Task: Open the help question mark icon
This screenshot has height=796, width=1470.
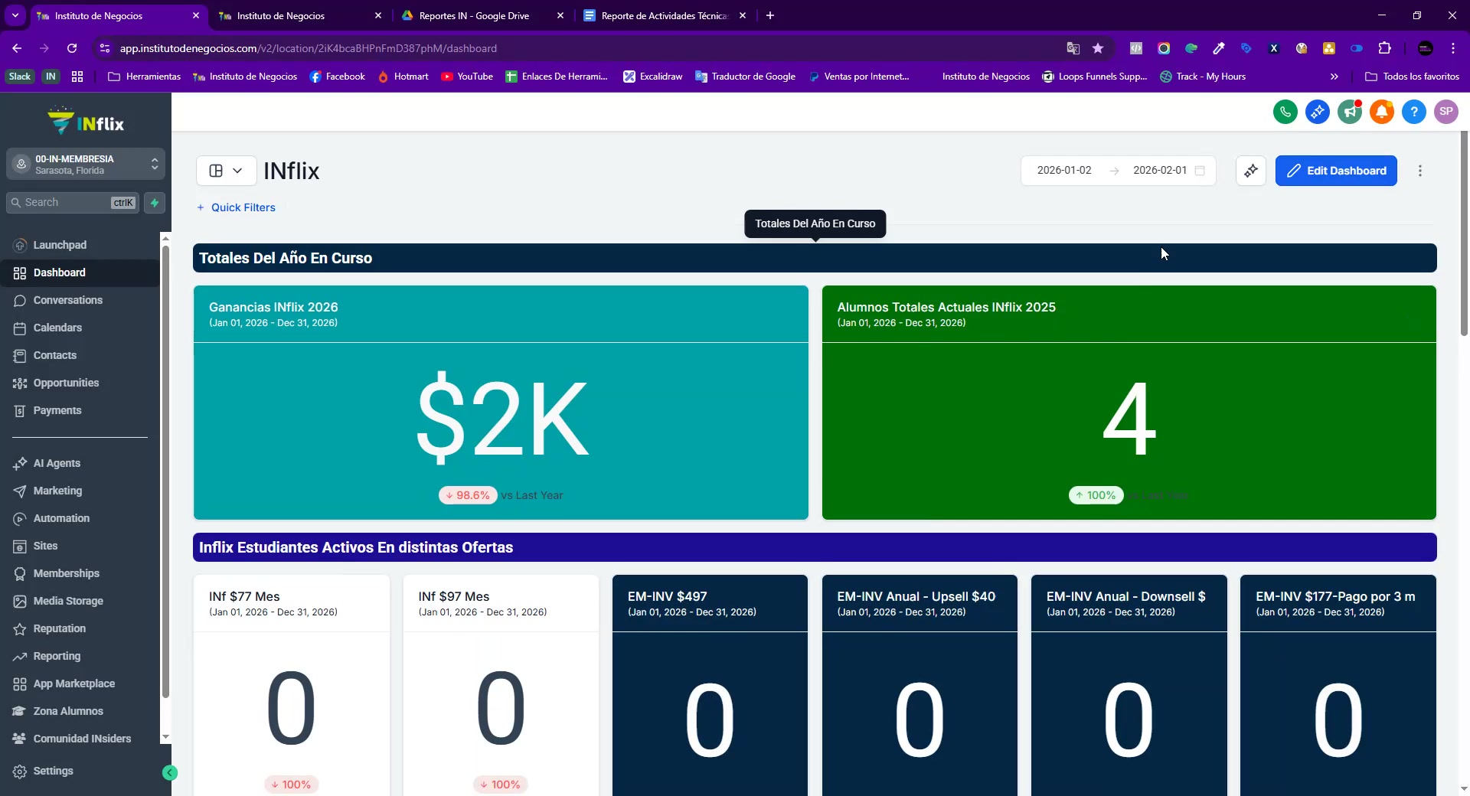Action: [x=1414, y=112]
